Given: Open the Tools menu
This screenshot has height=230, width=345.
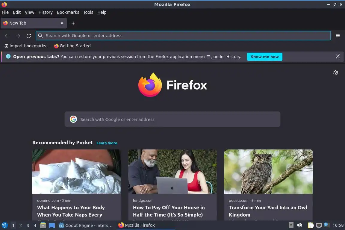Looking at the screenshot, I should [88, 12].
